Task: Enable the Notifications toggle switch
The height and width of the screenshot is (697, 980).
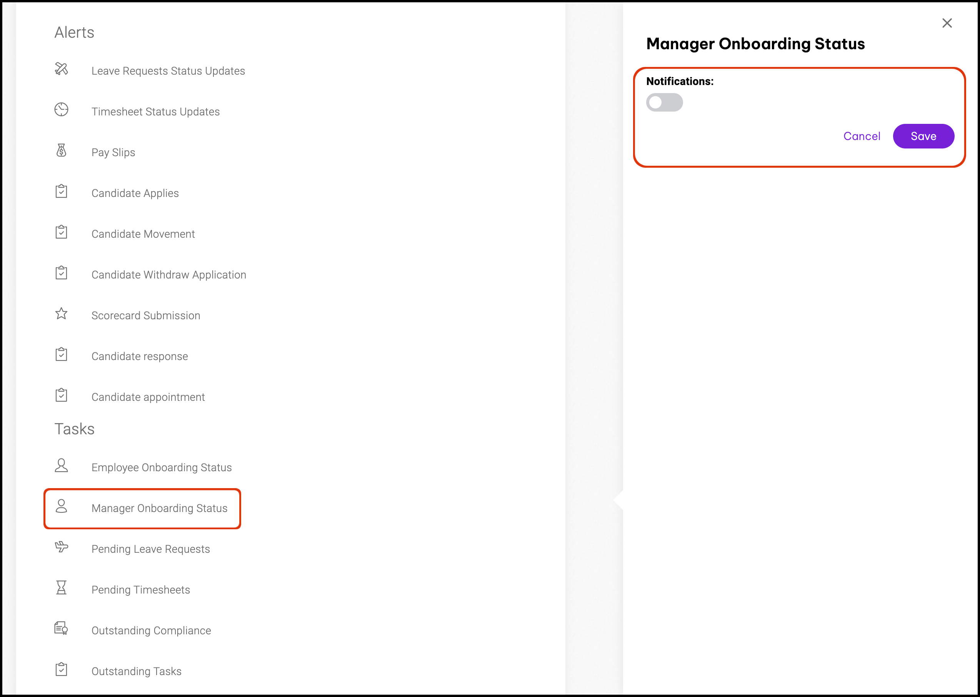Action: coord(664,102)
